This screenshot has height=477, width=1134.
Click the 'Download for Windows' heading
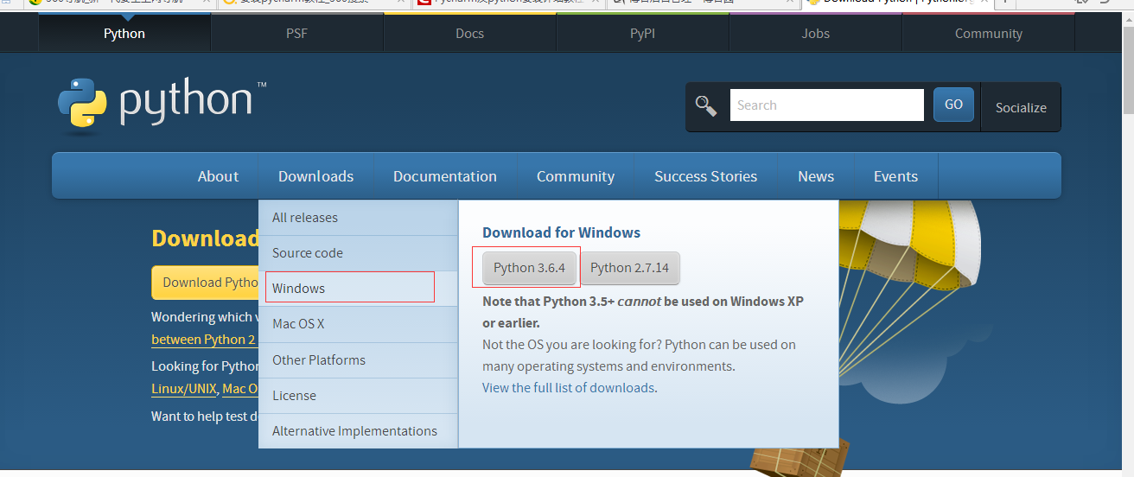[x=562, y=232]
